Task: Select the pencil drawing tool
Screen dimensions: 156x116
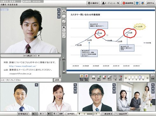Action: pos(64,21)
